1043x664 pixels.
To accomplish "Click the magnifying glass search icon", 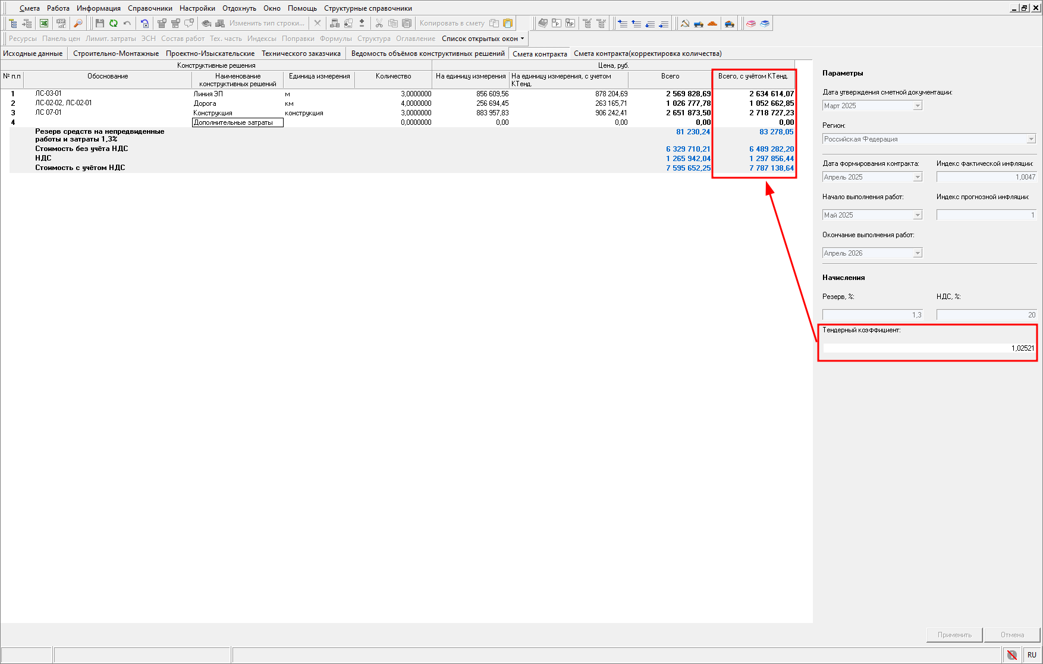I will (x=78, y=23).
